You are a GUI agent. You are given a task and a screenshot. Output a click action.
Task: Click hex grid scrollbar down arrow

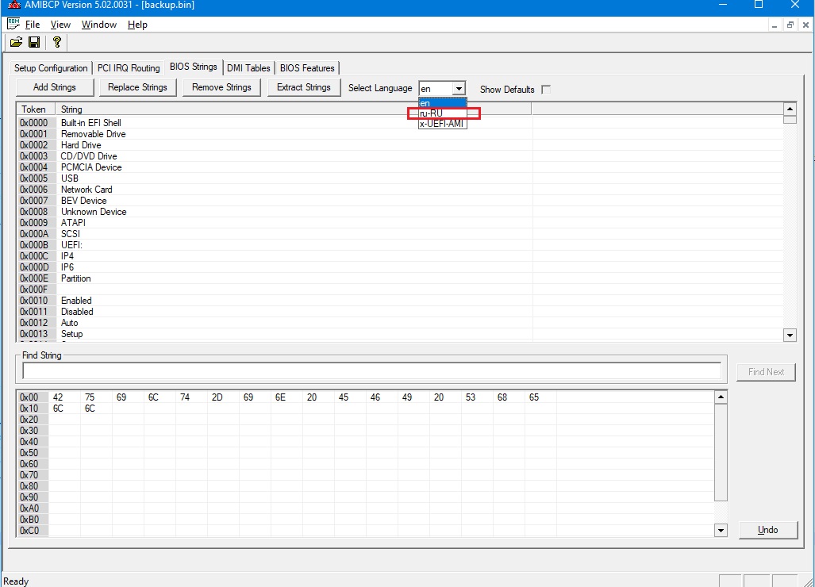point(721,531)
